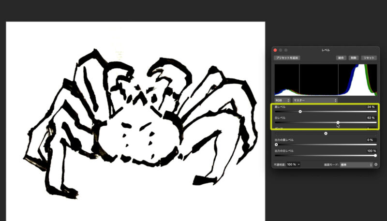Click the histogram graph in Levels panel
This screenshot has width=387, height=221.
coord(325,80)
